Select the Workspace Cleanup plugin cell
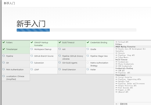 pyautogui.click(x=44, y=50)
